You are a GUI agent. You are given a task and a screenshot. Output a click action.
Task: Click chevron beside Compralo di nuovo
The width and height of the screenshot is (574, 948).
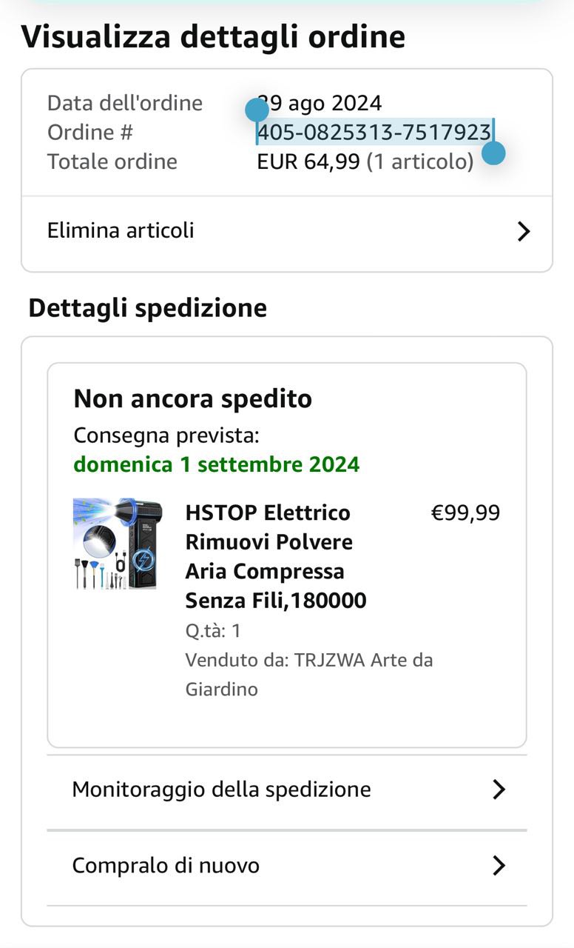pyautogui.click(x=499, y=865)
